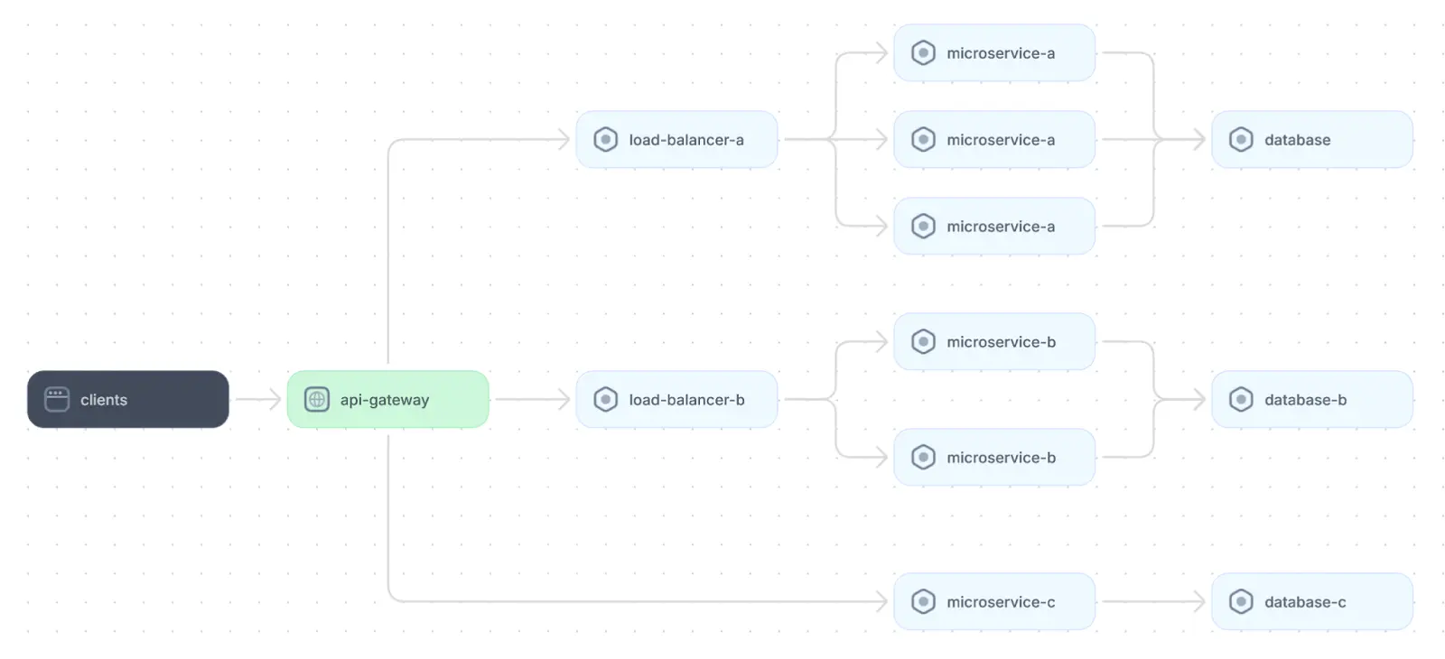Select the middle microservice-a node label
This screenshot has width=1445, height=659.
pos(1000,140)
